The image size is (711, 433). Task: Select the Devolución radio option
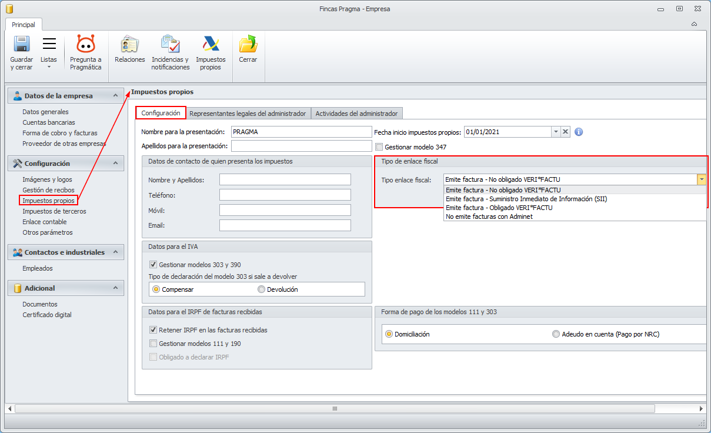click(x=261, y=289)
